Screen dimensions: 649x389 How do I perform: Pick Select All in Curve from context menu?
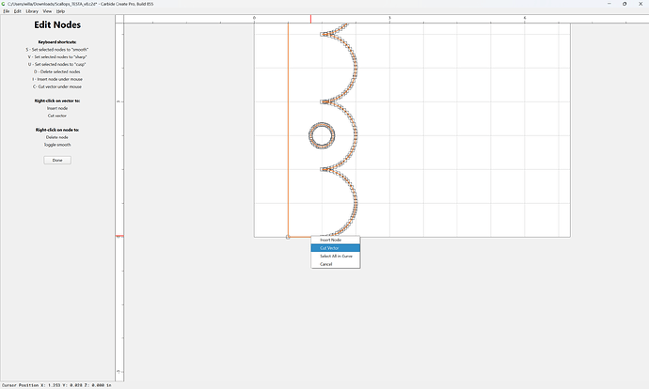click(x=336, y=256)
